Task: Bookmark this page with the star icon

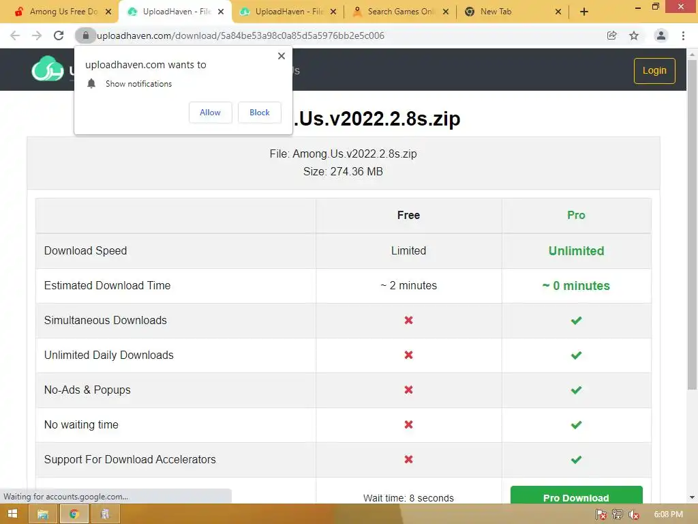Action: pos(634,35)
